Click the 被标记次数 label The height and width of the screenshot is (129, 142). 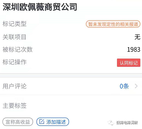tap(17, 49)
